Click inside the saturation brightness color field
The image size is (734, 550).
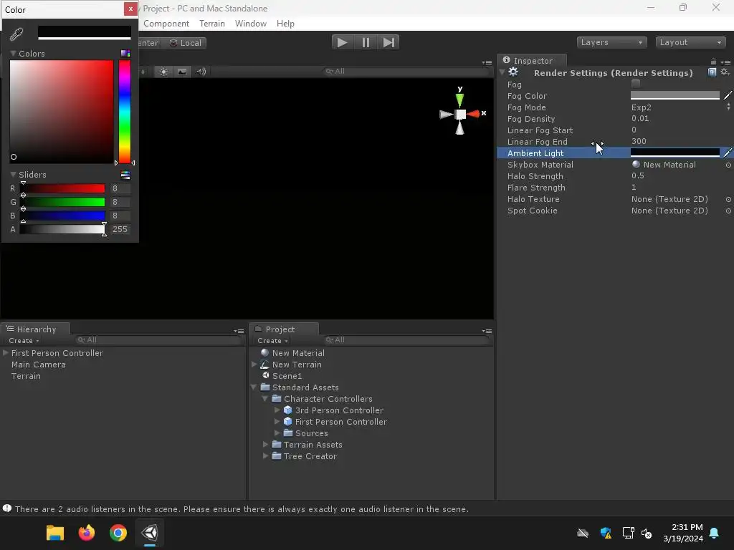click(62, 112)
